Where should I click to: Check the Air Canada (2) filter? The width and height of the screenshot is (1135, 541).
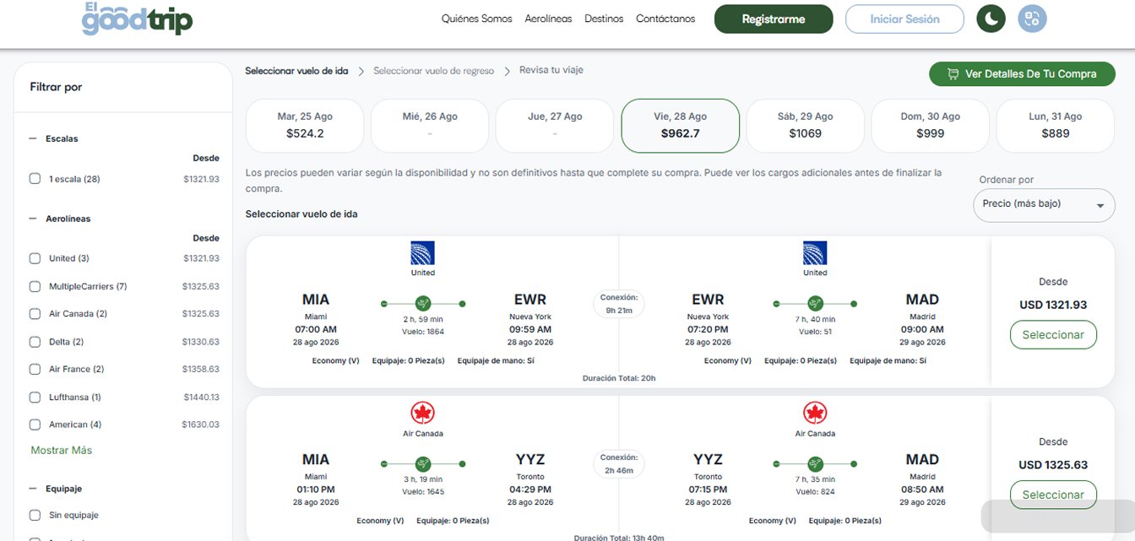35,314
